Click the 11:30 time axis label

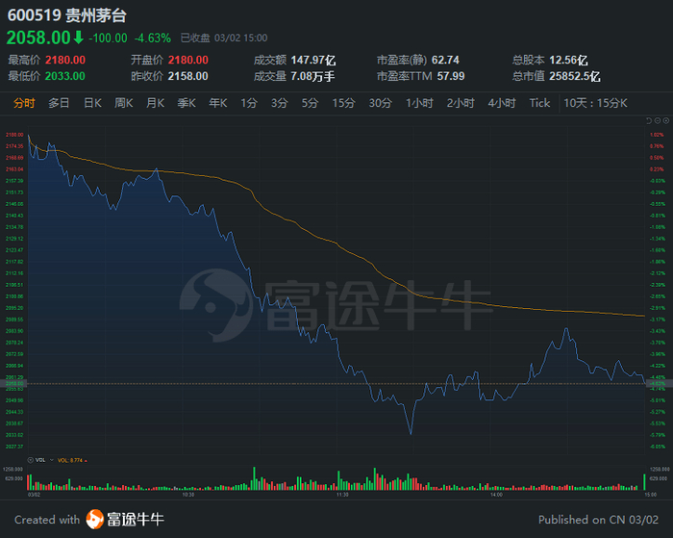click(342, 495)
